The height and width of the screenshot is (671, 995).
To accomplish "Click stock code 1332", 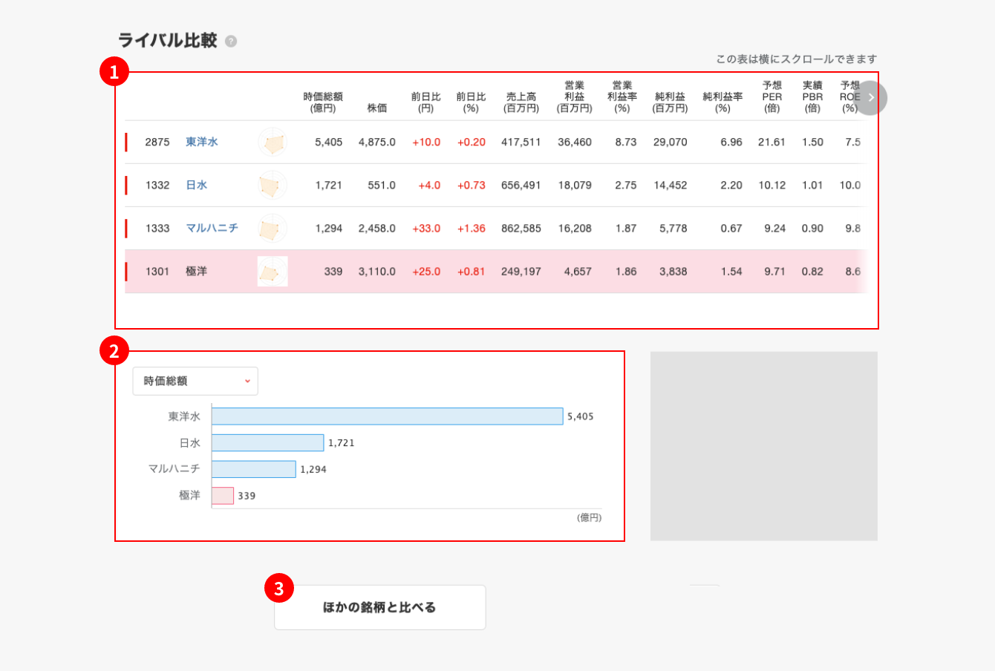I will tap(157, 185).
